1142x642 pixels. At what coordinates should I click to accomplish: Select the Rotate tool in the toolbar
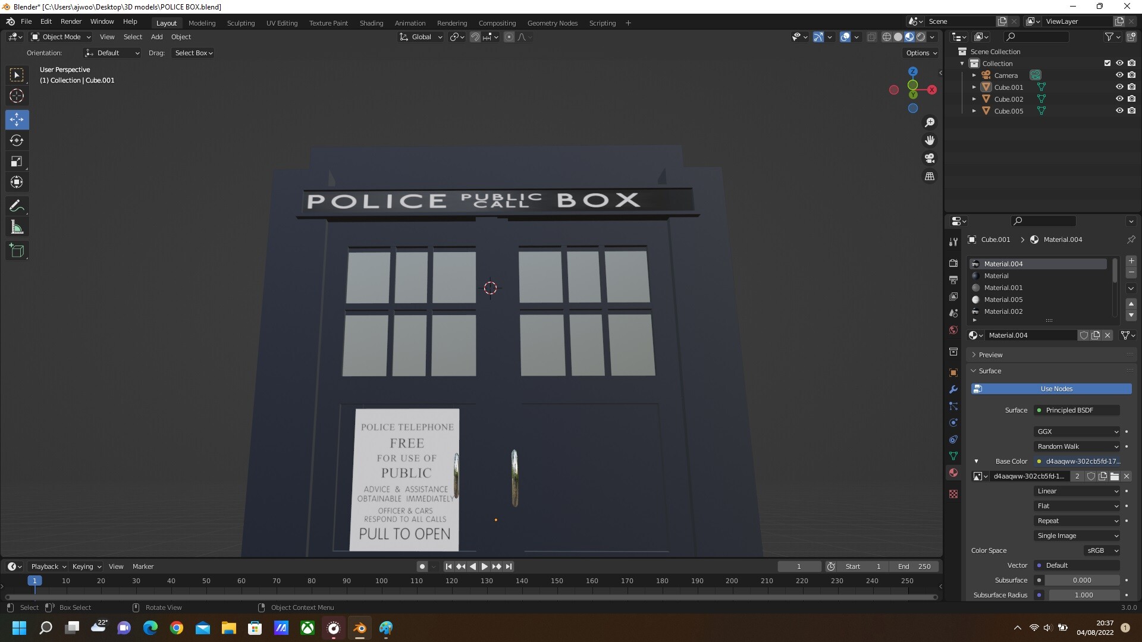(x=17, y=140)
